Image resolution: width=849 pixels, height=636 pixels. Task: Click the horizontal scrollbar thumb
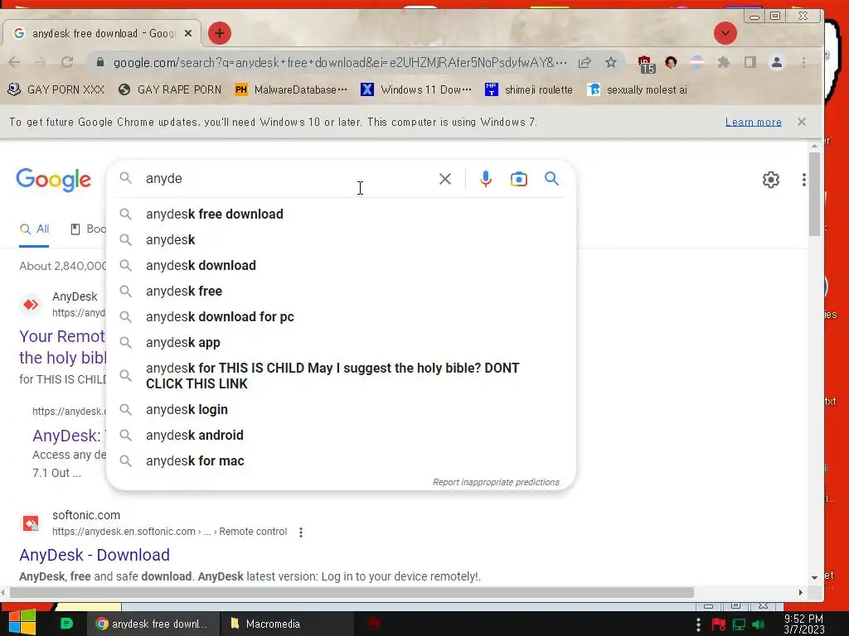[x=352, y=593]
